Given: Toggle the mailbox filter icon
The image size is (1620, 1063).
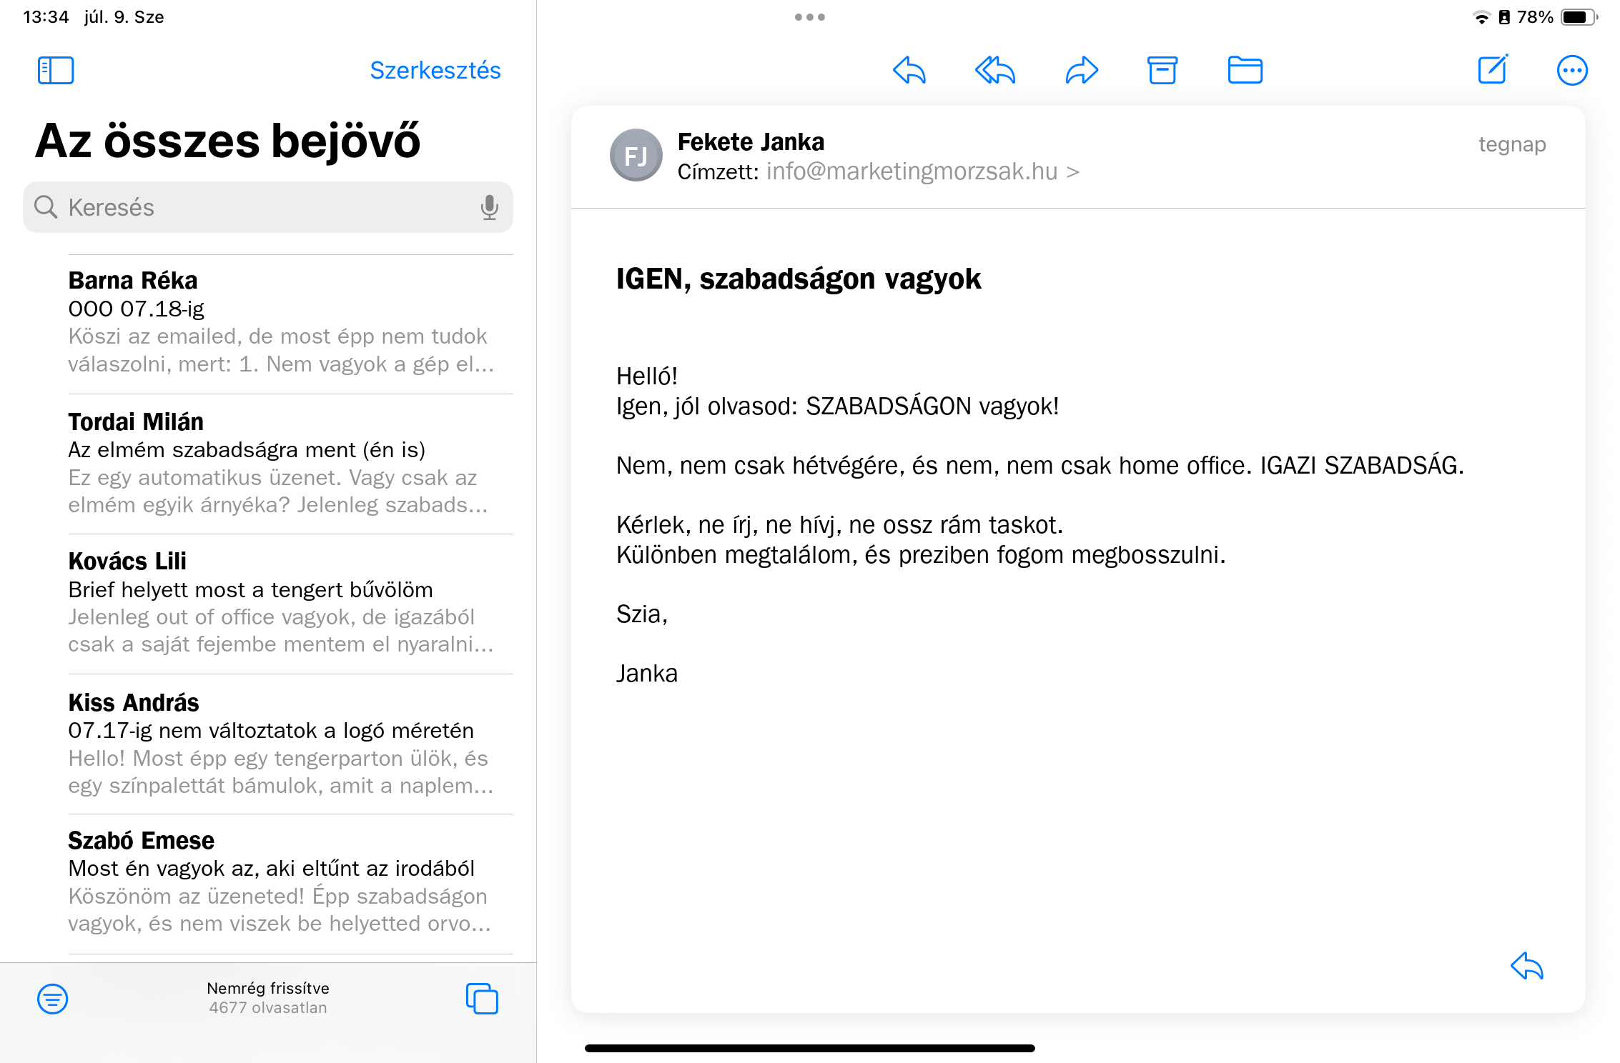Looking at the screenshot, I should (x=53, y=998).
